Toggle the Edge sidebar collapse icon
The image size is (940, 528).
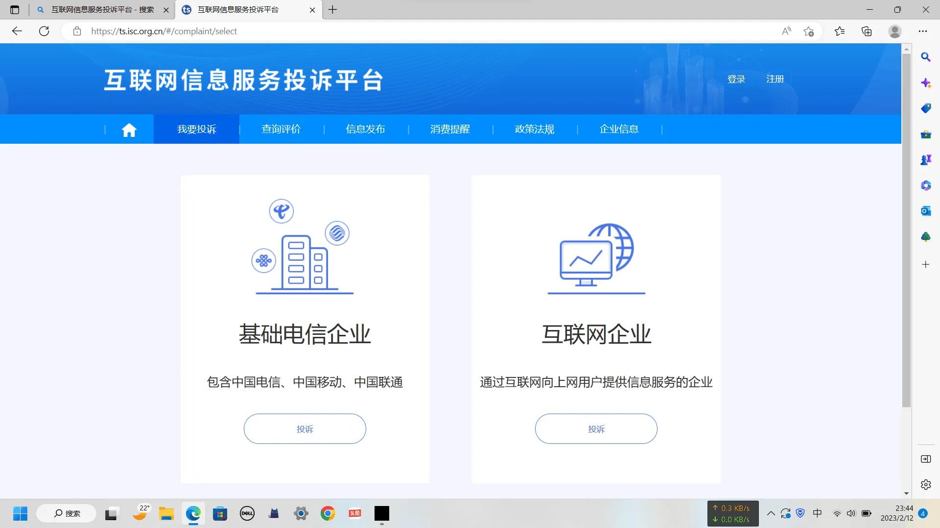point(925,459)
